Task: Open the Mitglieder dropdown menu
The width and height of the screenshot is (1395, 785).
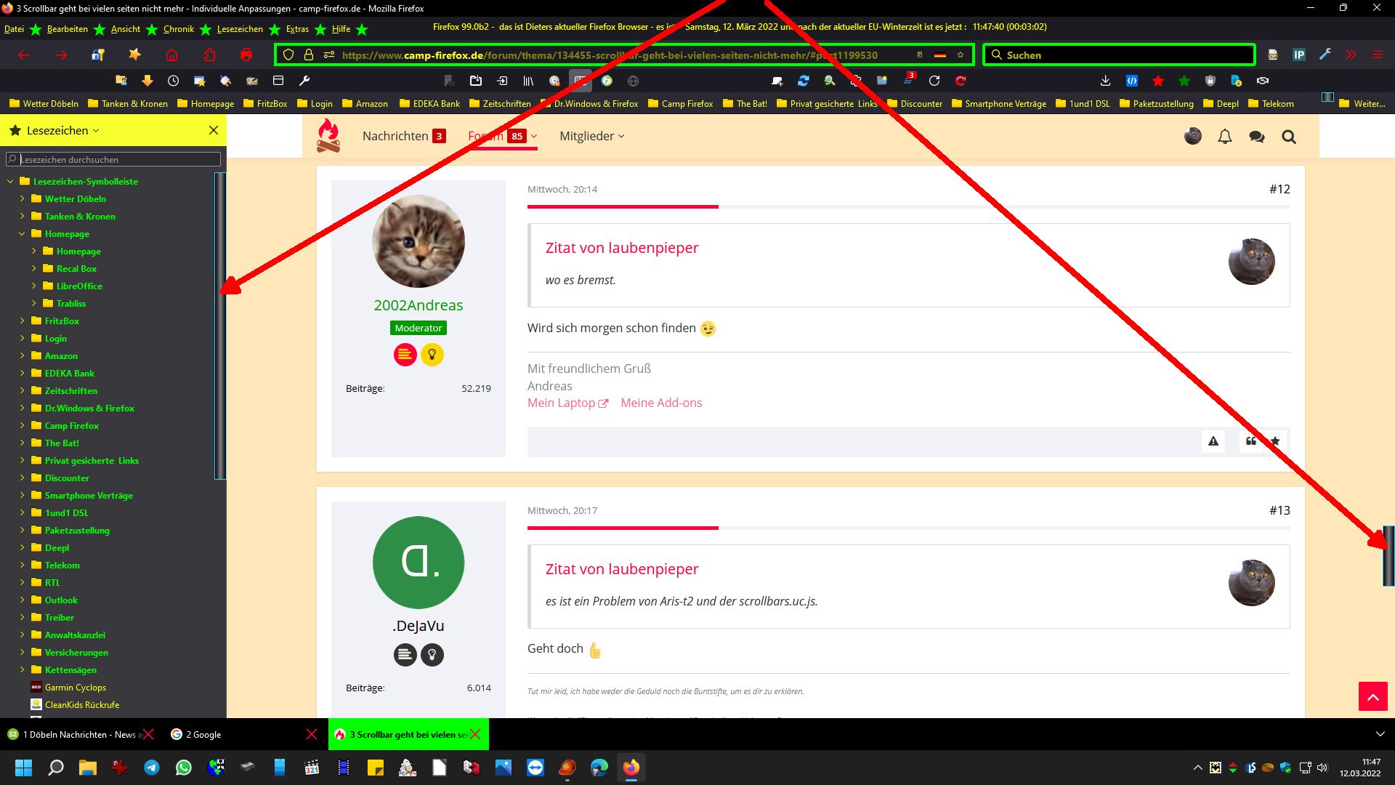Action: [x=591, y=136]
